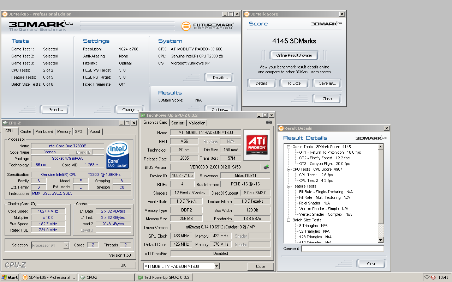The image size is (452, 282).
Task: Select Vertex Shader - Complex tree row
Action: [325, 214]
